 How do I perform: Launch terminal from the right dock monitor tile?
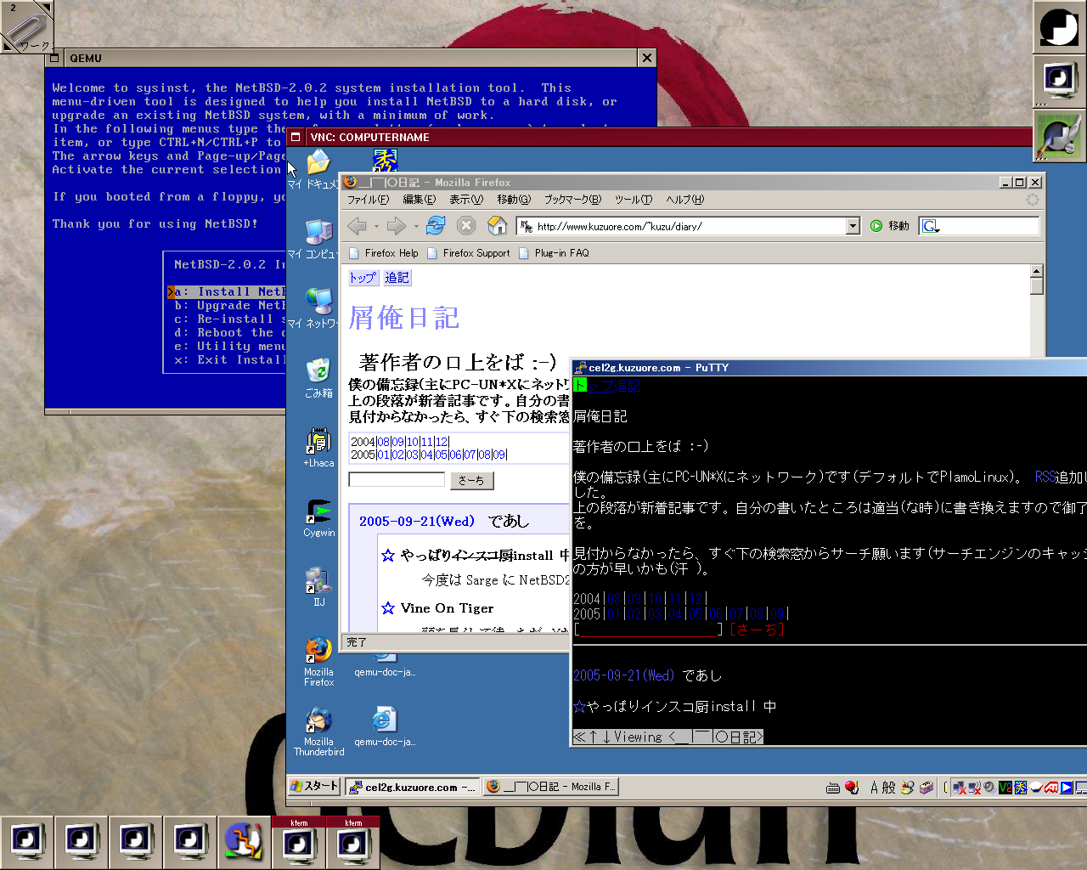1059,81
